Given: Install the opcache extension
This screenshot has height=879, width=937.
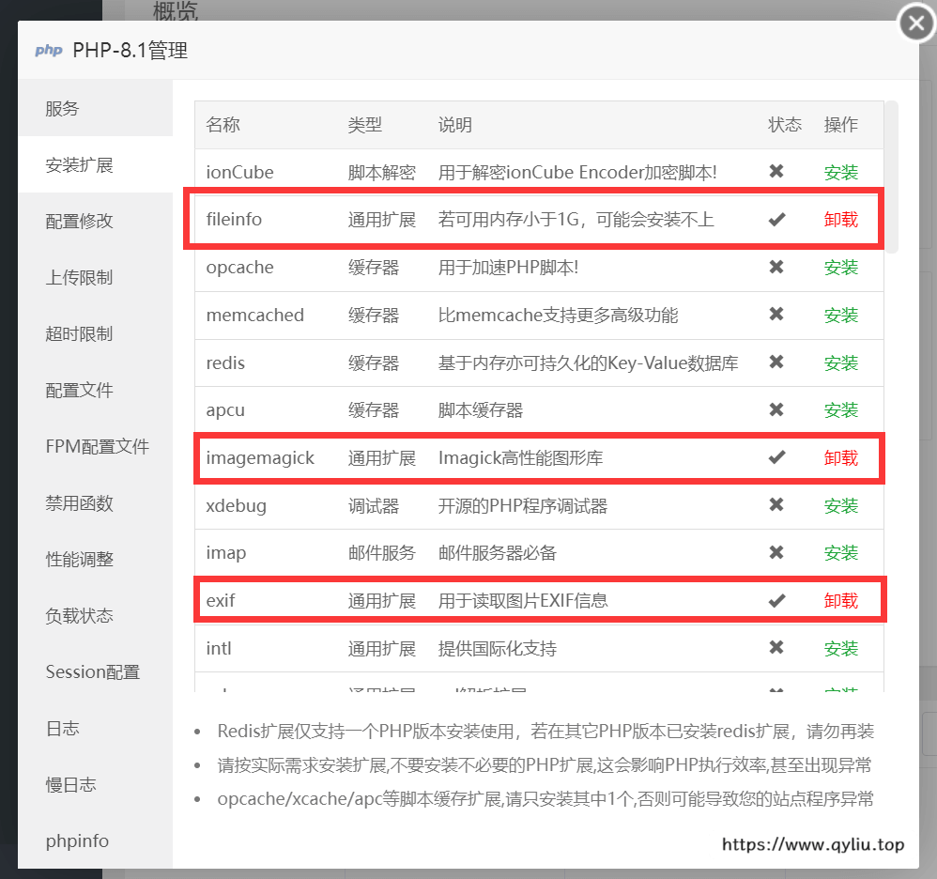Looking at the screenshot, I should coord(841,268).
